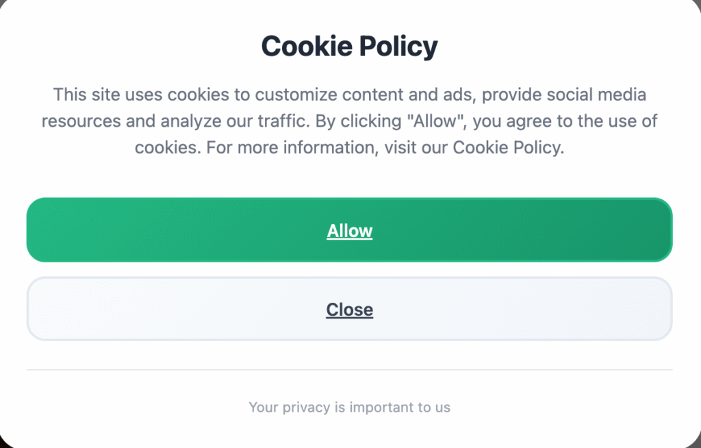
Task: Click the word "privacy" in the footer
Action: click(305, 408)
